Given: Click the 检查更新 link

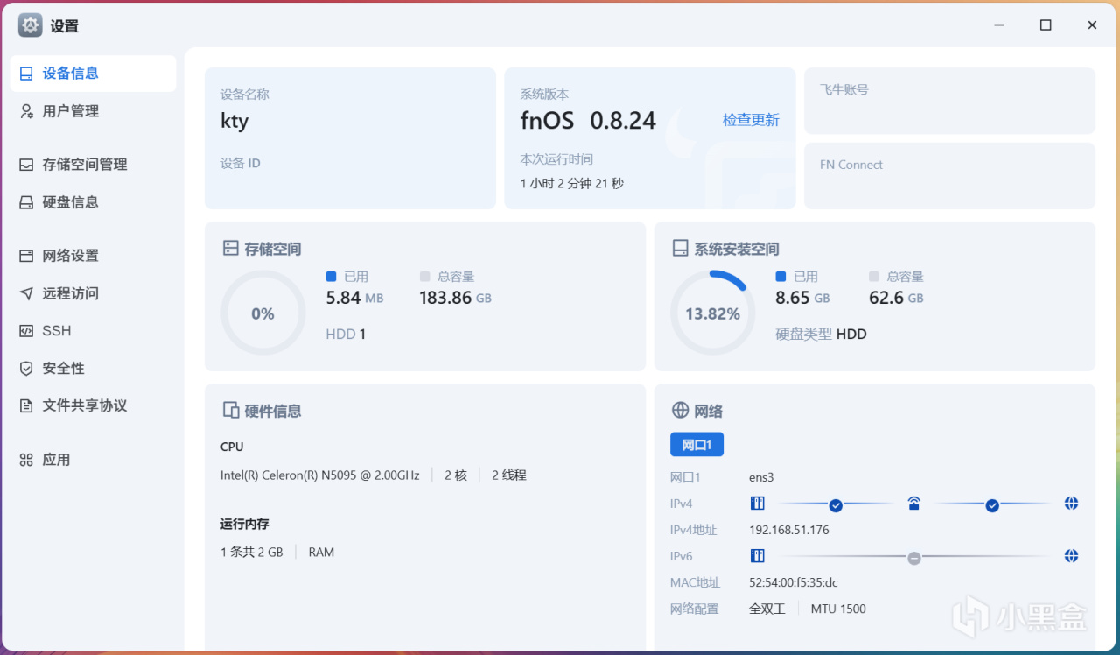Looking at the screenshot, I should [751, 120].
